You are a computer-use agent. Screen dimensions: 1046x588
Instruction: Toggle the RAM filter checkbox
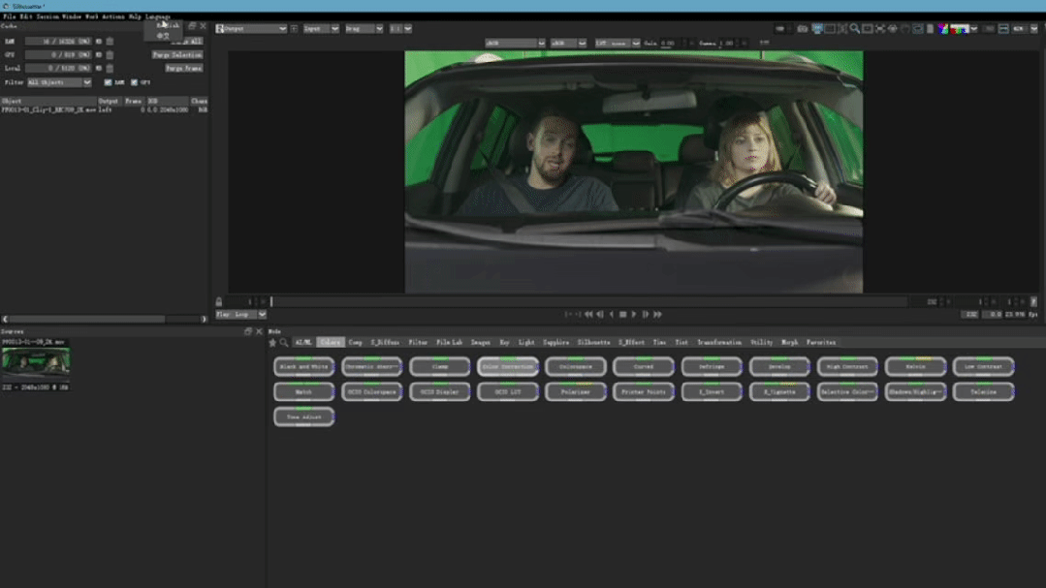[x=108, y=82]
